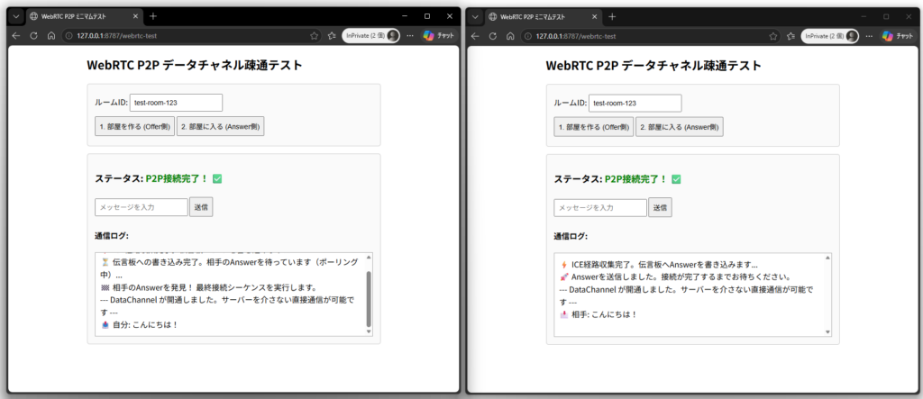Maximize the left browser window
Screen dimensions: 923x399
427,16
